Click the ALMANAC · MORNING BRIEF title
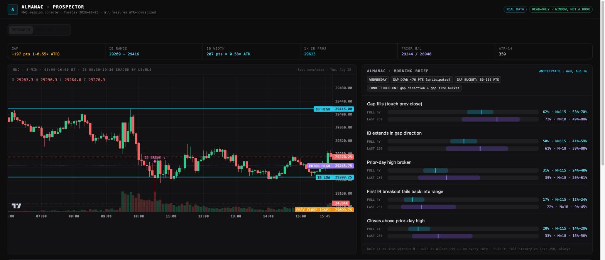605x260 pixels. click(397, 71)
